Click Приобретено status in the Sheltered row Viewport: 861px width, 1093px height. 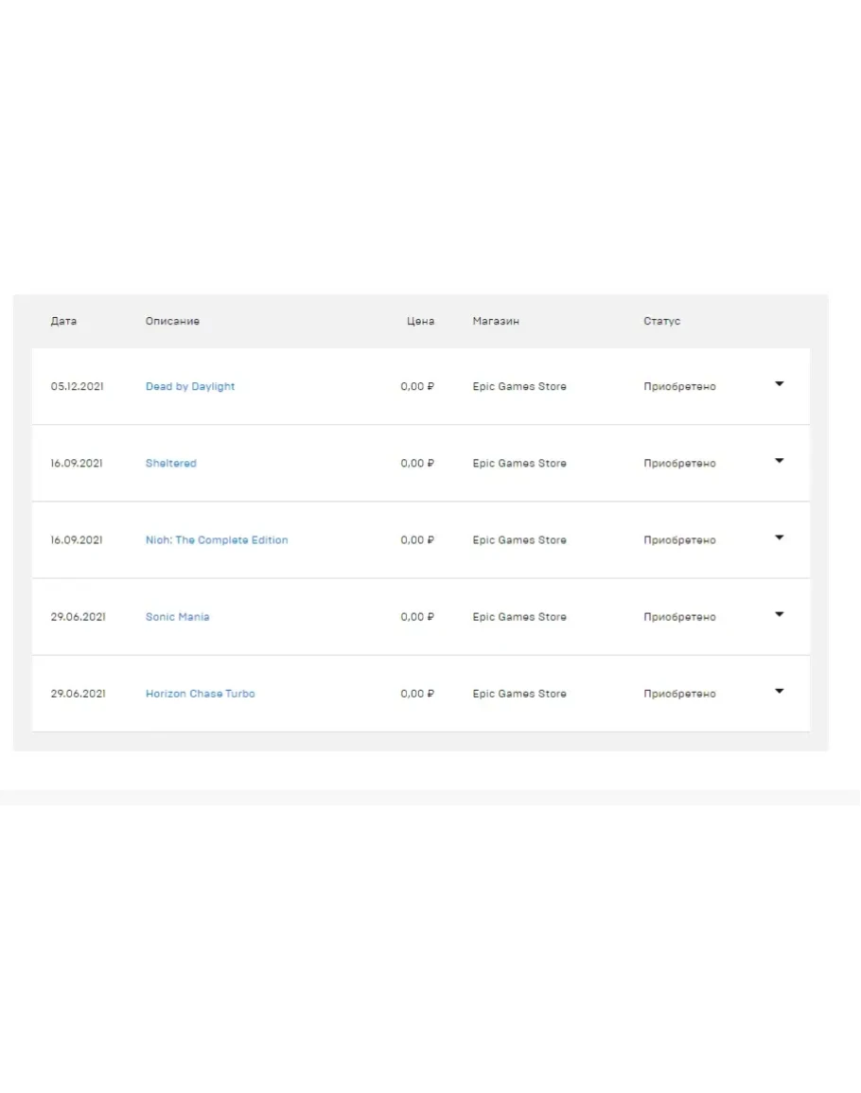(679, 464)
